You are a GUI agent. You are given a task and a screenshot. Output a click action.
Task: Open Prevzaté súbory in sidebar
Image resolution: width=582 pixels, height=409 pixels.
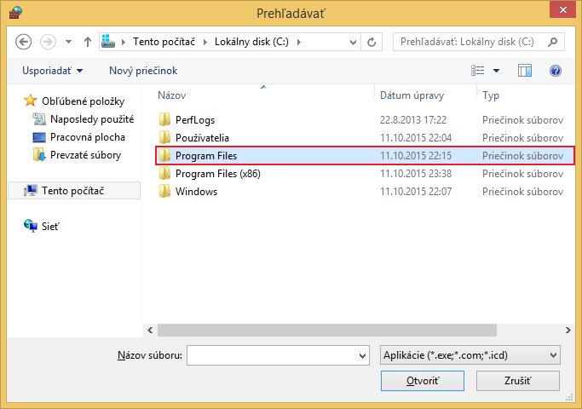pyautogui.click(x=86, y=155)
